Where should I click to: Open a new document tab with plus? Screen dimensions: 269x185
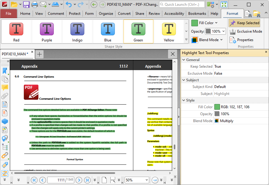click(x=40, y=54)
